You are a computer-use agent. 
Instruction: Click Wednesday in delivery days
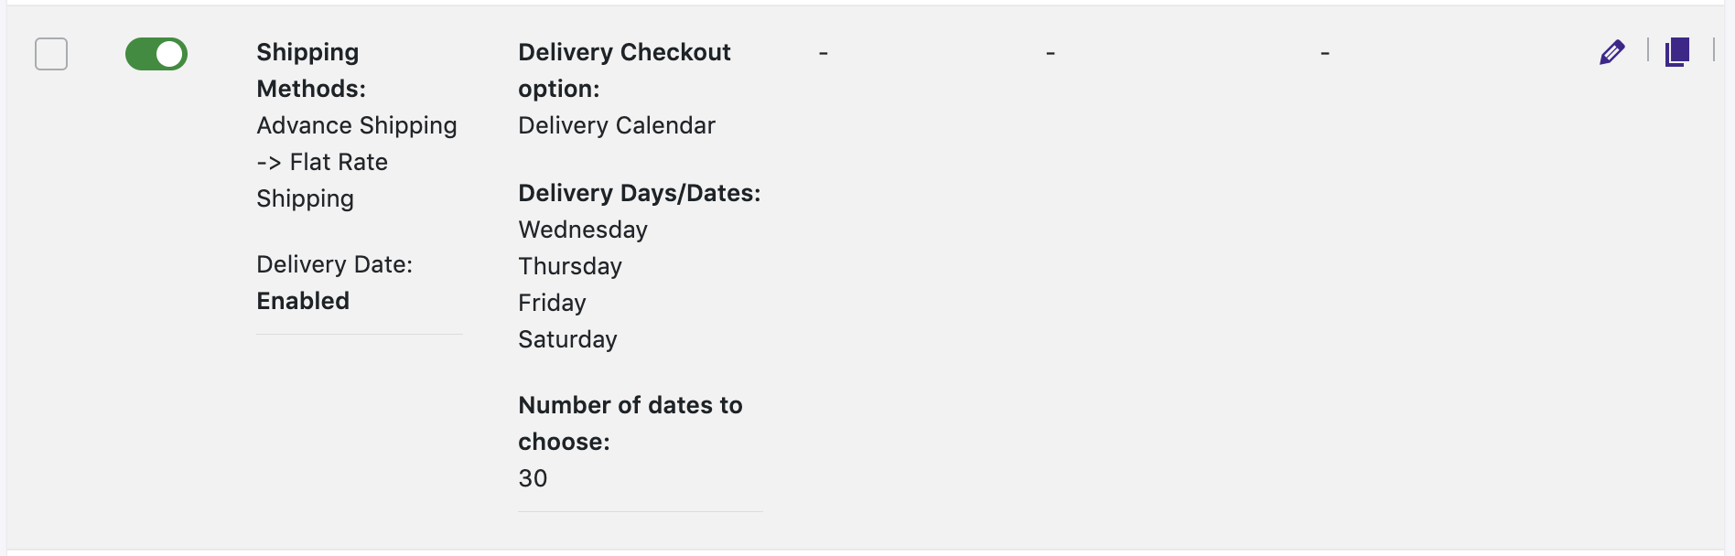(582, 230)
